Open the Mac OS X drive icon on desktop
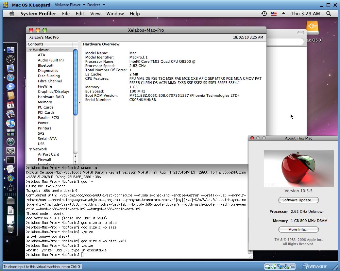Screen dimensions: 340x271 point(312,28)
